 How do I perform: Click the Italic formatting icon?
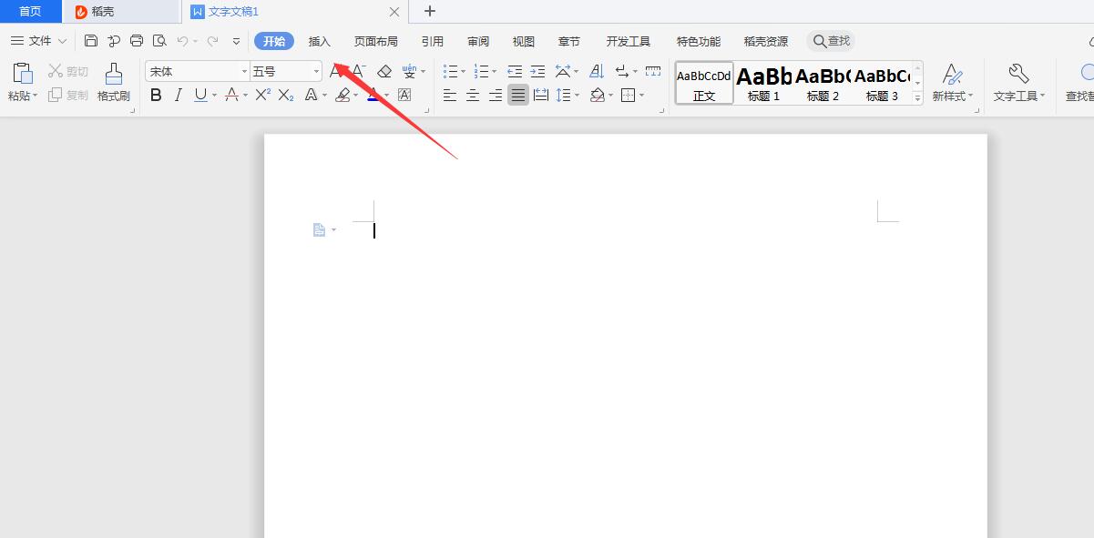tap(179, 94)
